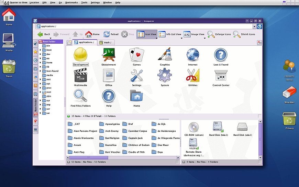
Task: Switch to the applications:/ tab
Action: click(x=85, y=42)
